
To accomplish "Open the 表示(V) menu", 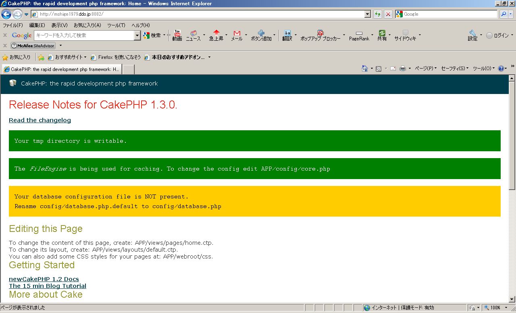I will (x=59, y=25).
